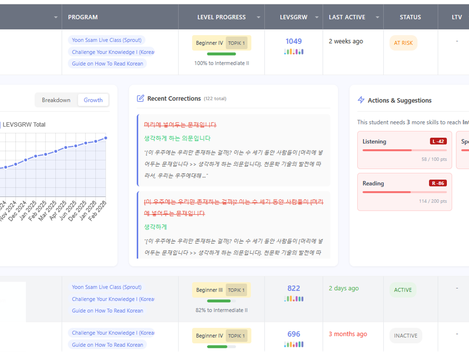469x352 pixels.
Task: Open the LAST ACTIVE column dropdown arrow
Action: pos(377,17)
